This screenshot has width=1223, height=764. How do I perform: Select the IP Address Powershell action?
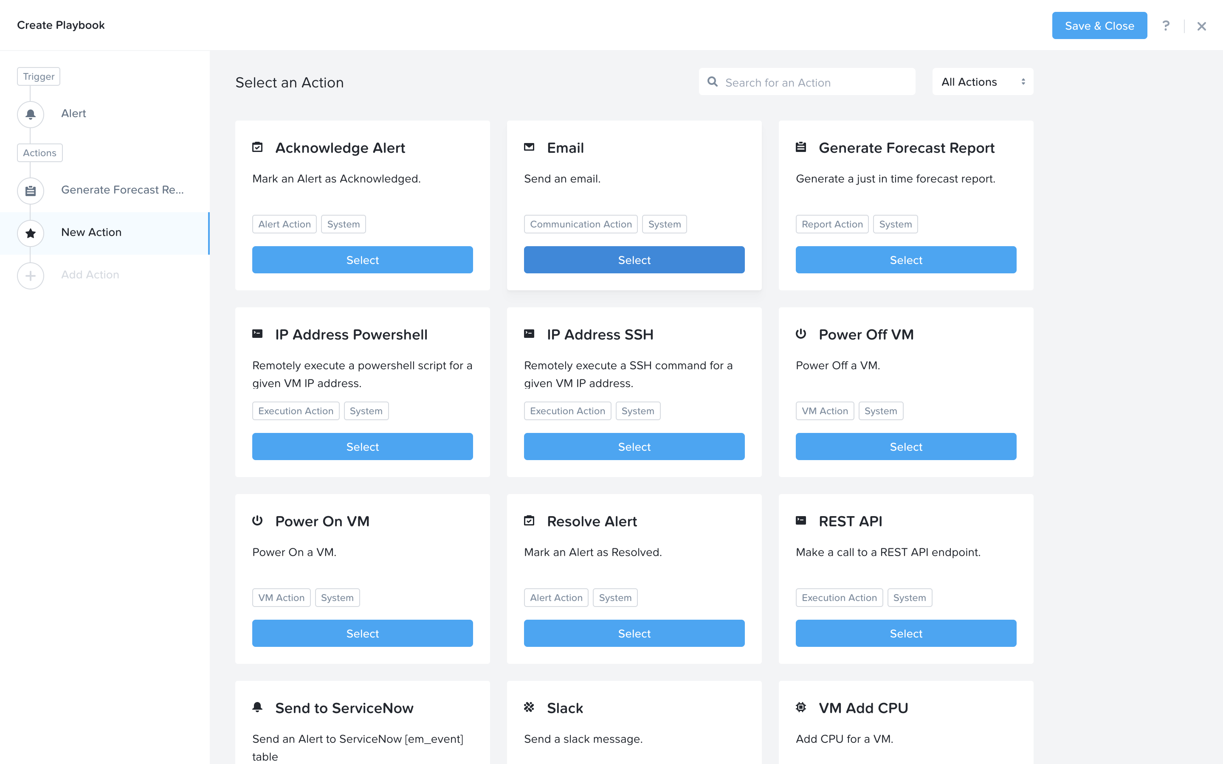click(x=362, y=447)
